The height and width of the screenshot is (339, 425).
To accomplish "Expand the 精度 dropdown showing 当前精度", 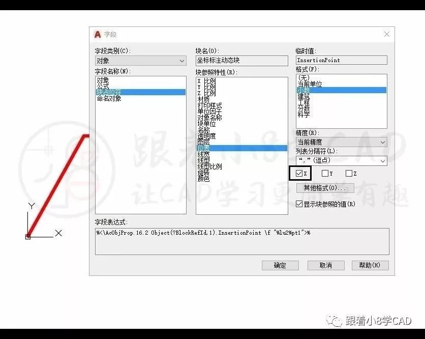I will pos(341,142).
